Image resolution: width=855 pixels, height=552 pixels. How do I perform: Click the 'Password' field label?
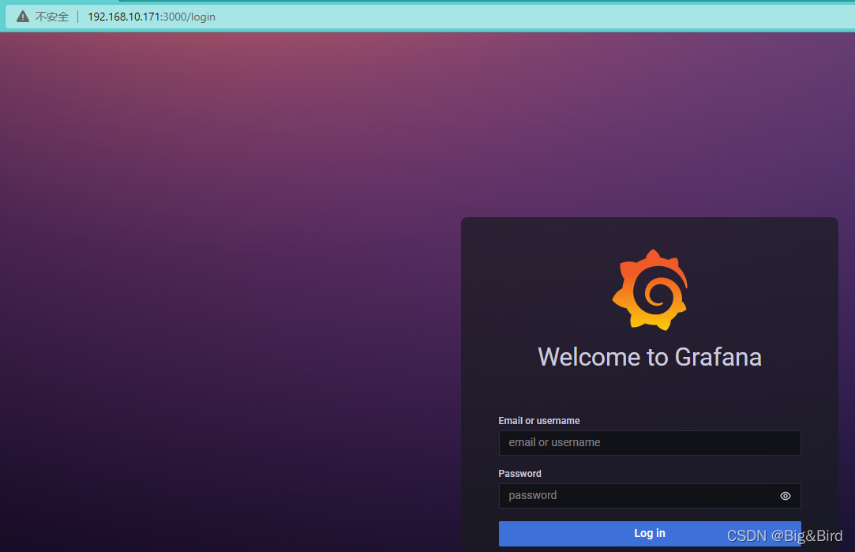(519, 474)
